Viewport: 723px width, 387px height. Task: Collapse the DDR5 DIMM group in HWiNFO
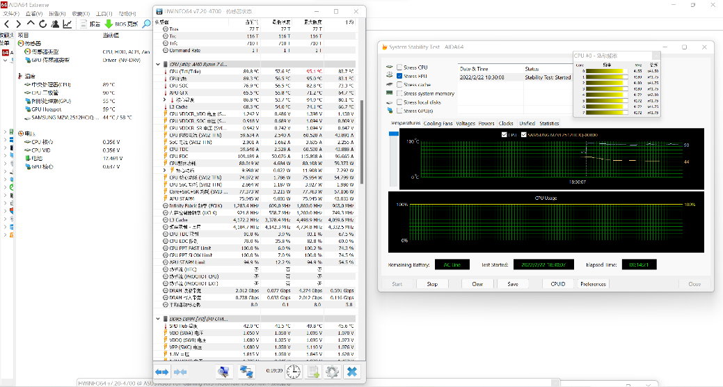click(x=158, y=319)
